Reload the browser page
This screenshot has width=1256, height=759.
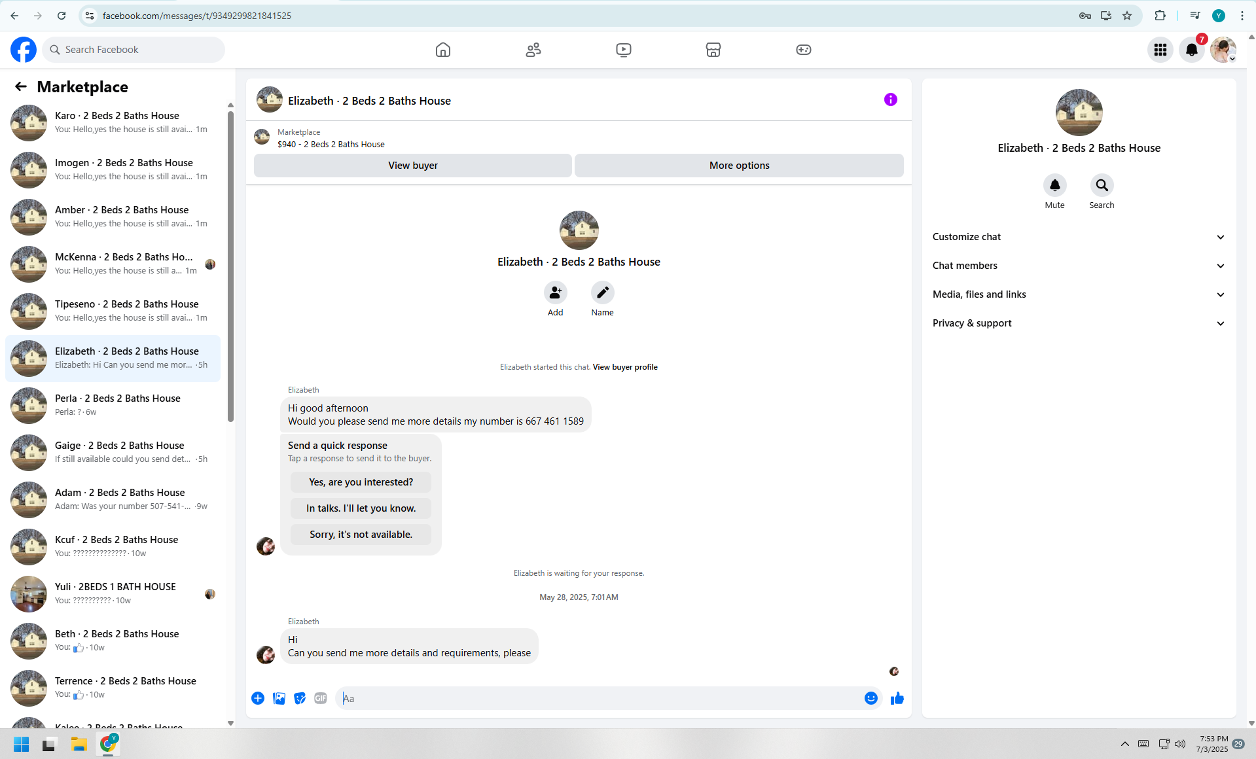coord(62,16)
